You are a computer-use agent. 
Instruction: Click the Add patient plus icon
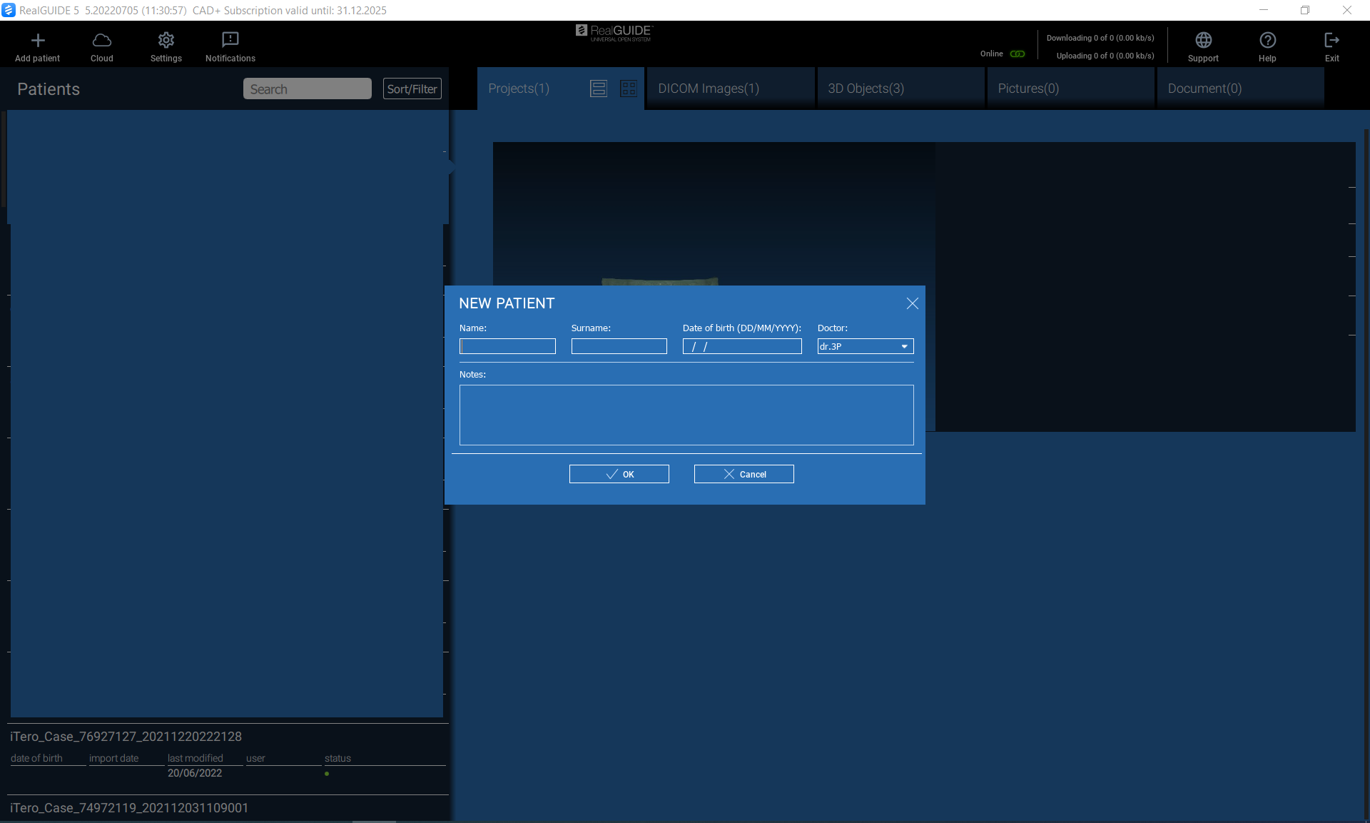(x=38, y=41)
